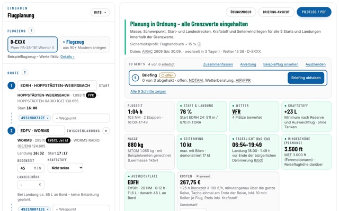This screenshot has height=211, width=339.
Task: Open the aircraft Details link
Action: [x=67, y=57]
